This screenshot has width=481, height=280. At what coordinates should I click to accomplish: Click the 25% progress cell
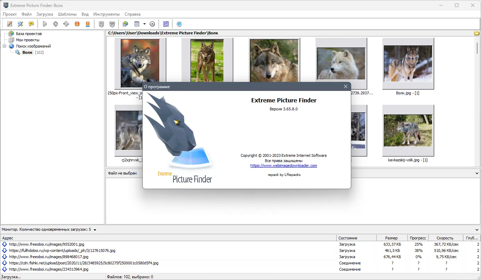418,244
